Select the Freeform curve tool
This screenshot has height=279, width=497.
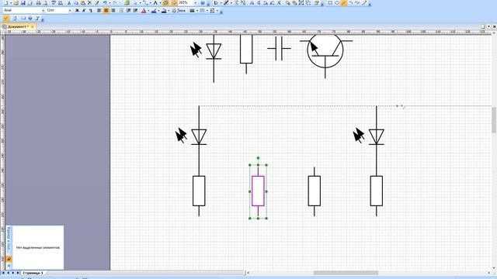point(357,3)
